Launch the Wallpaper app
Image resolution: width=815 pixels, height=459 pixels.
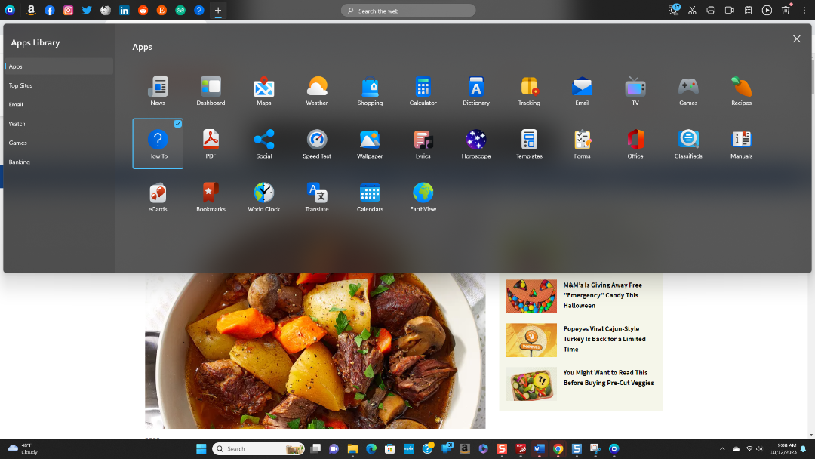(369, 143)
